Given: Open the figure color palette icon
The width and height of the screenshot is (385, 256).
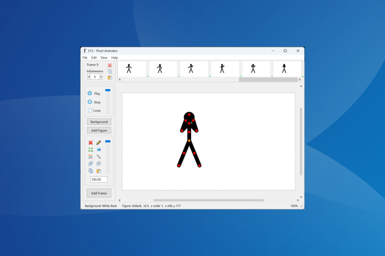Looking at the screenshot, I should pyautogui.click(x=90, y=157).
